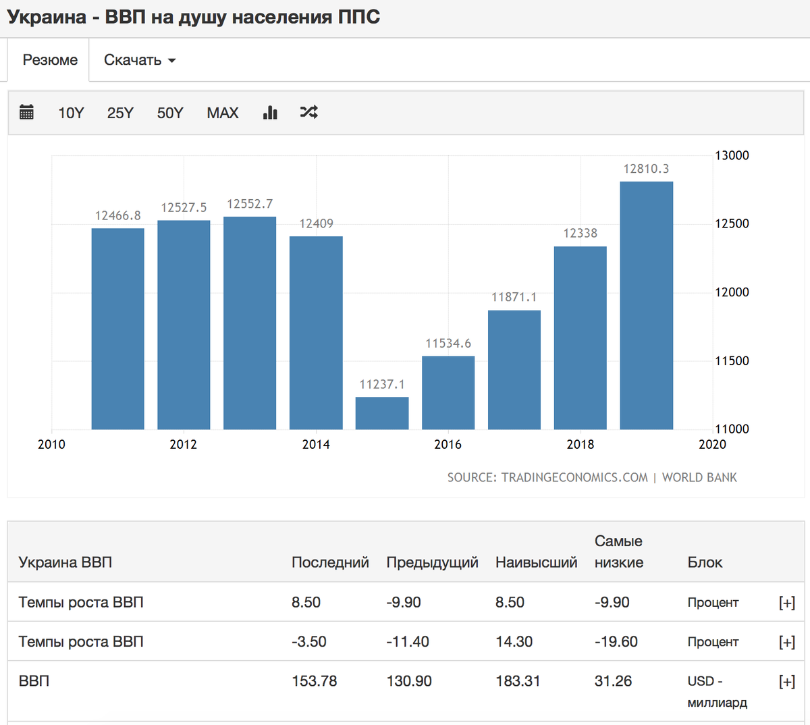Open Темпы роста ВВП link with 8.50 value
This screenshot has width=810, height=725.
[81, 602]
